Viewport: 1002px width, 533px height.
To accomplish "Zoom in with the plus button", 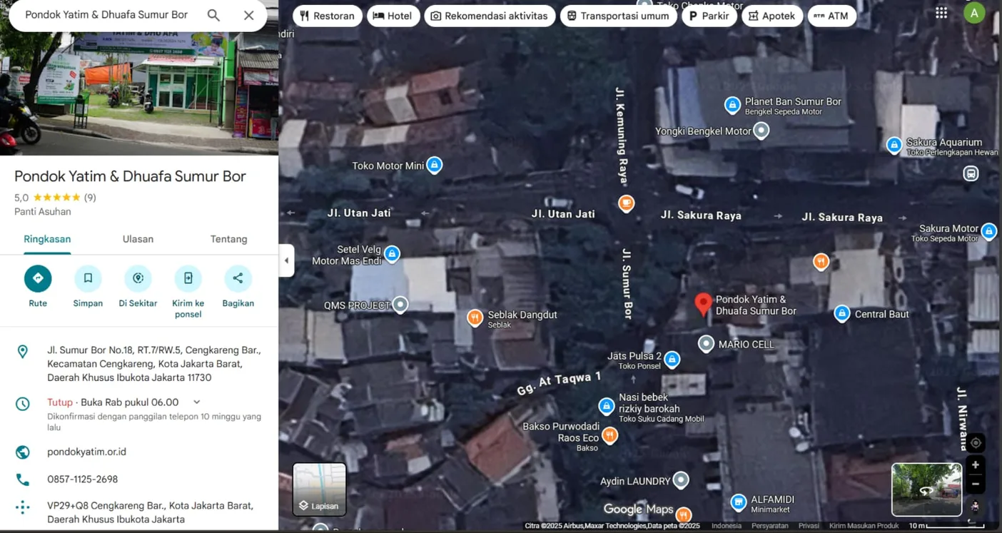I will click(x=976, y=465).
